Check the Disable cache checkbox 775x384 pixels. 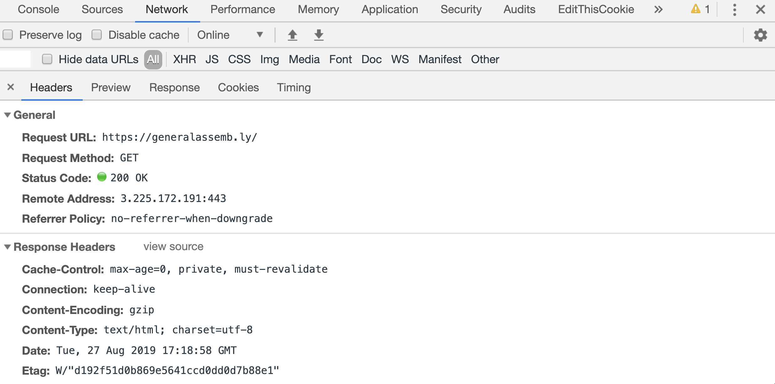pyautogui.click(x=97, y=35)
